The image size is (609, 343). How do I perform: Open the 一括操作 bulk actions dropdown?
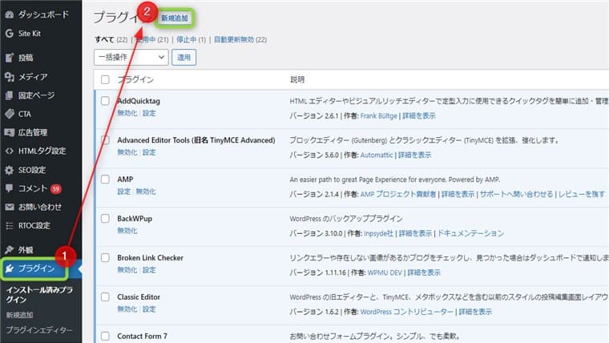click(x=131, y=58)
